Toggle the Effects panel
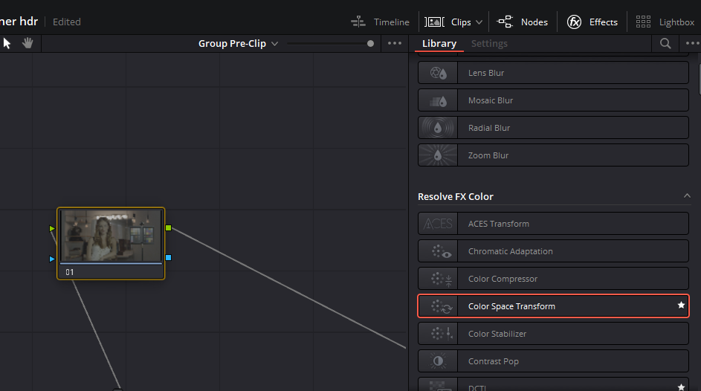Image resolution: width=701 pixels, height=391 pixels. point(592,22)
